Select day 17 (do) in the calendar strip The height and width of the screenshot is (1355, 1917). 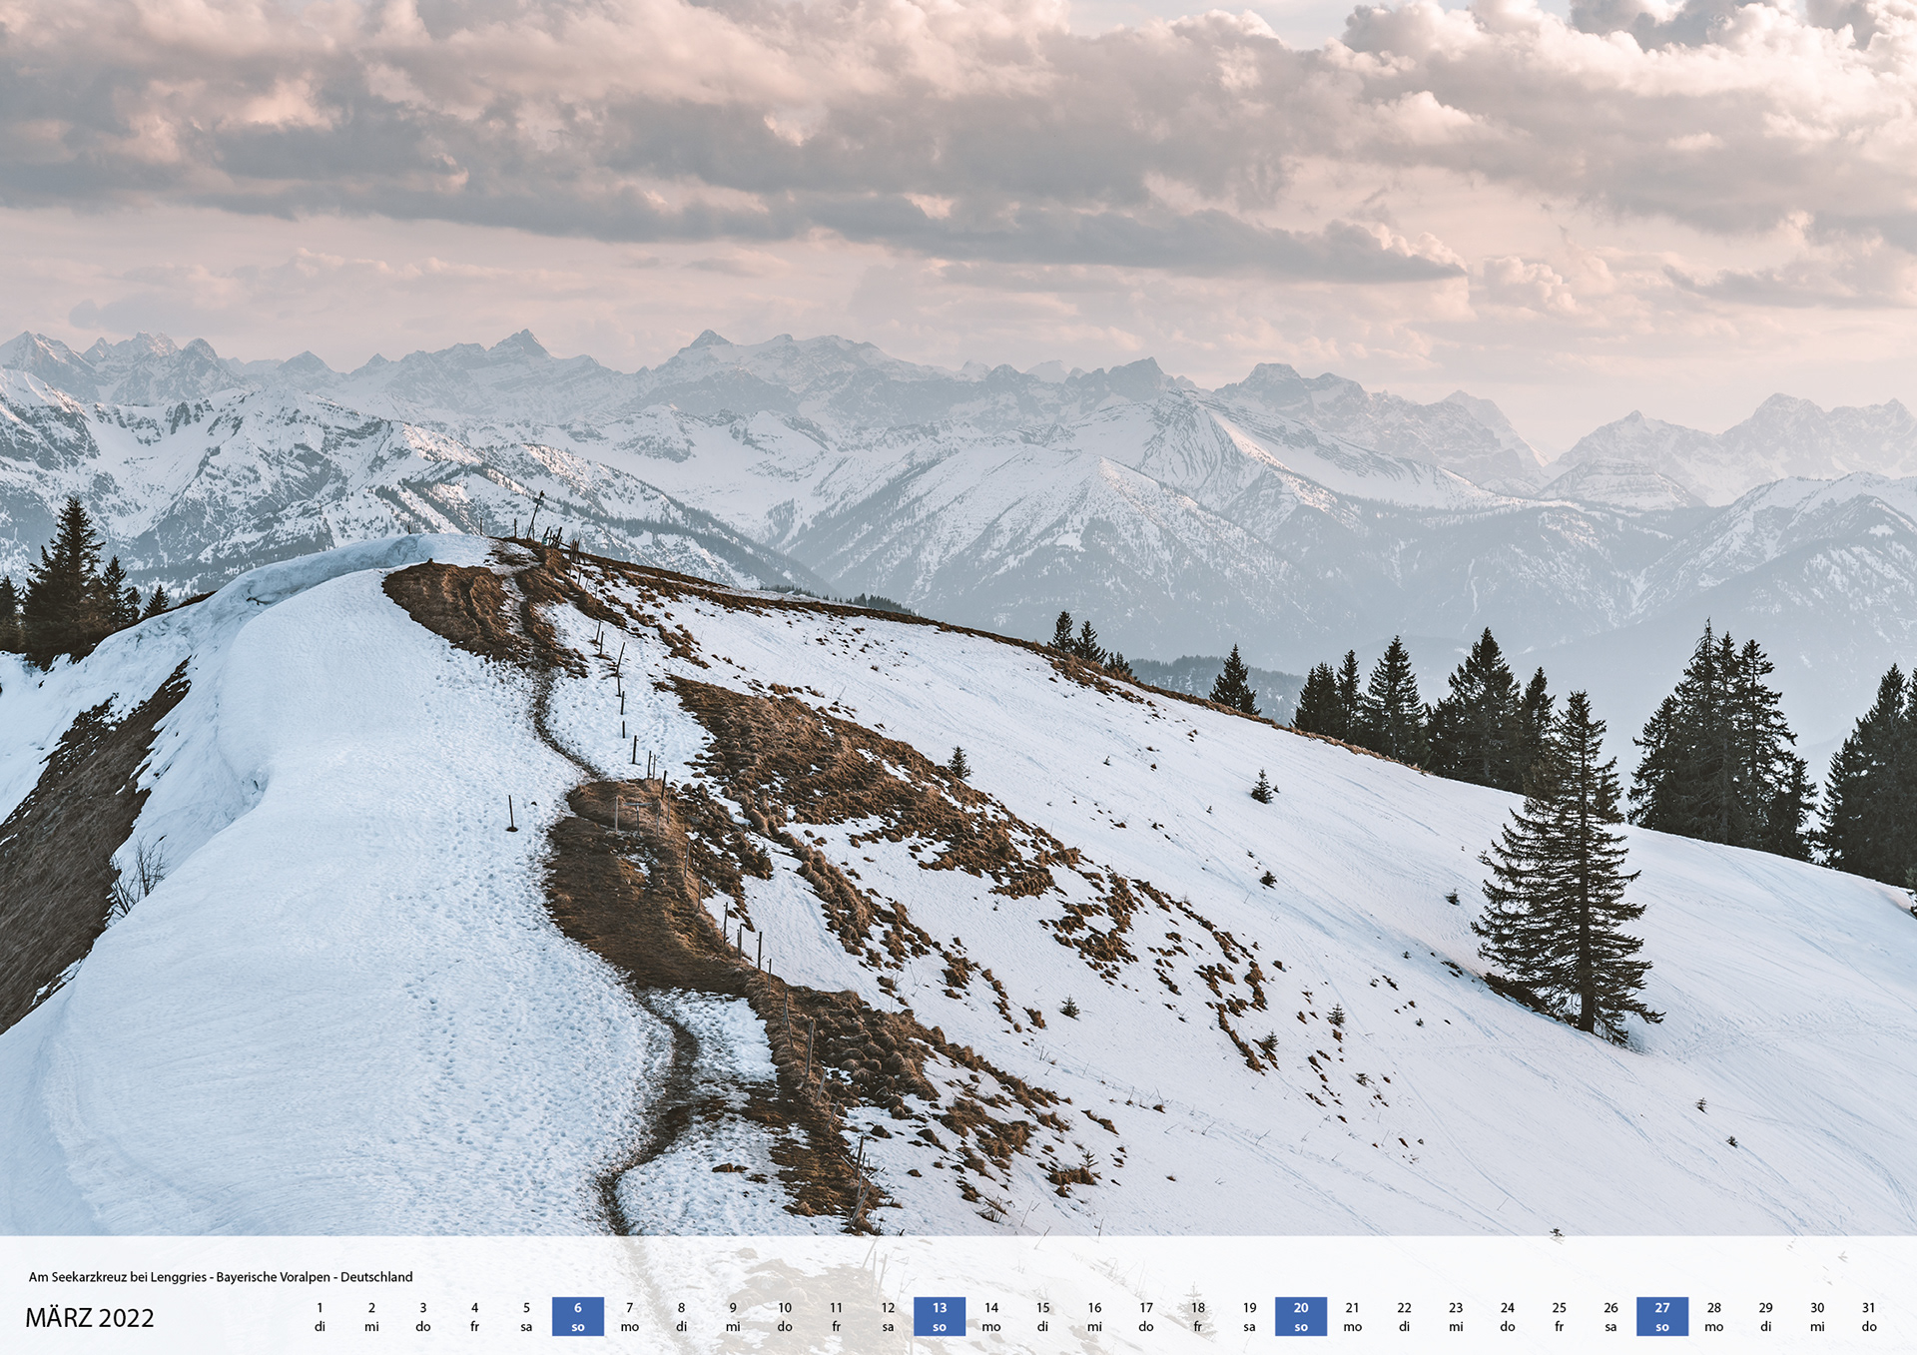coord(1146,1317)
